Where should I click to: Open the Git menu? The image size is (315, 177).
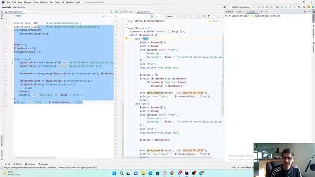(63, 2)
